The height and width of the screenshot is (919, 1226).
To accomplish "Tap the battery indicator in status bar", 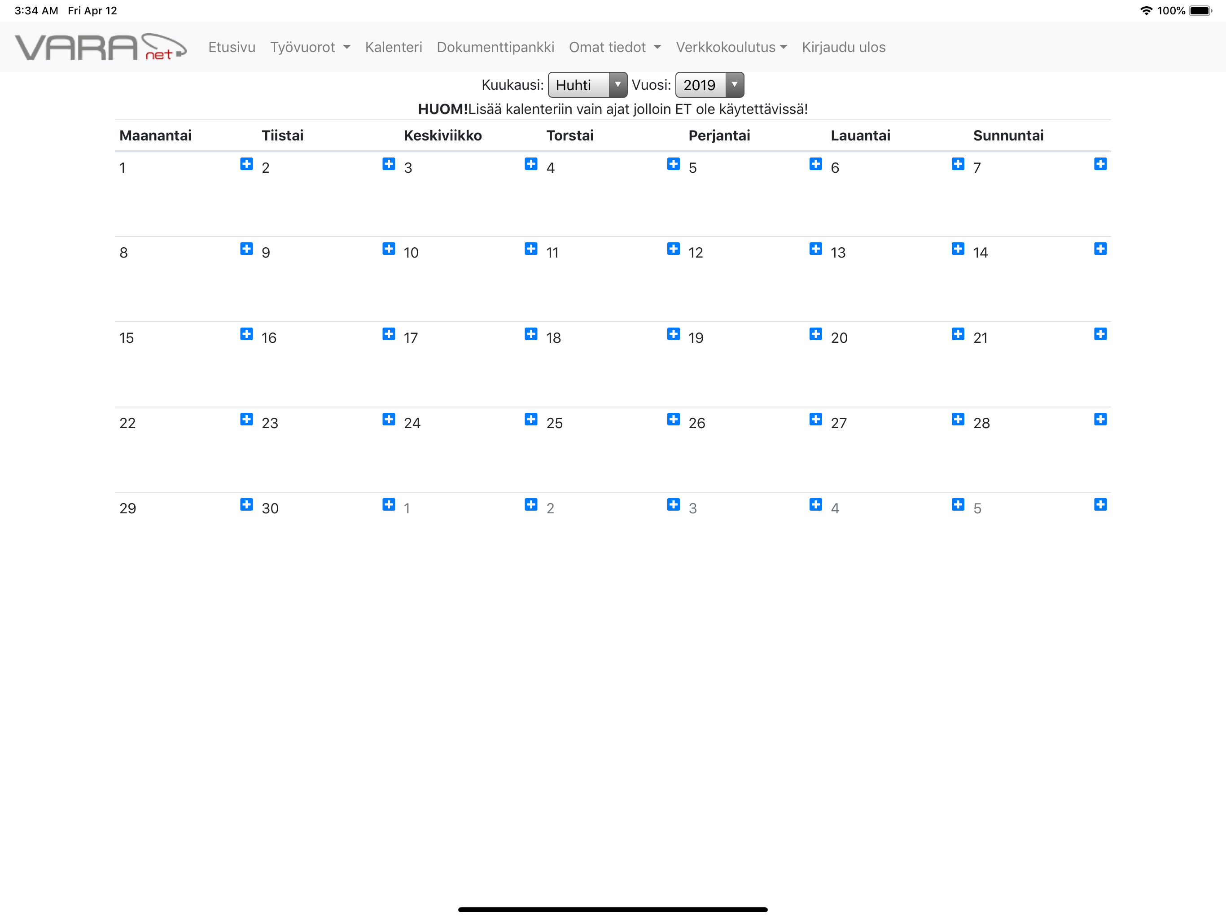I will tap(1200, 10).
